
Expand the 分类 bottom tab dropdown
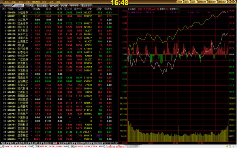coord(5,143)
